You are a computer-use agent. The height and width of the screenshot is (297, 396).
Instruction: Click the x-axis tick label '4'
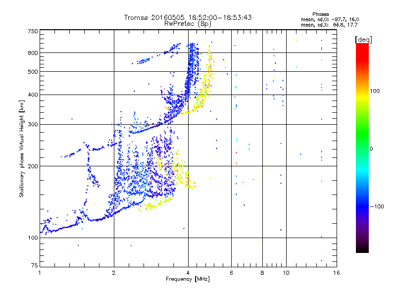tap(188, 273)
